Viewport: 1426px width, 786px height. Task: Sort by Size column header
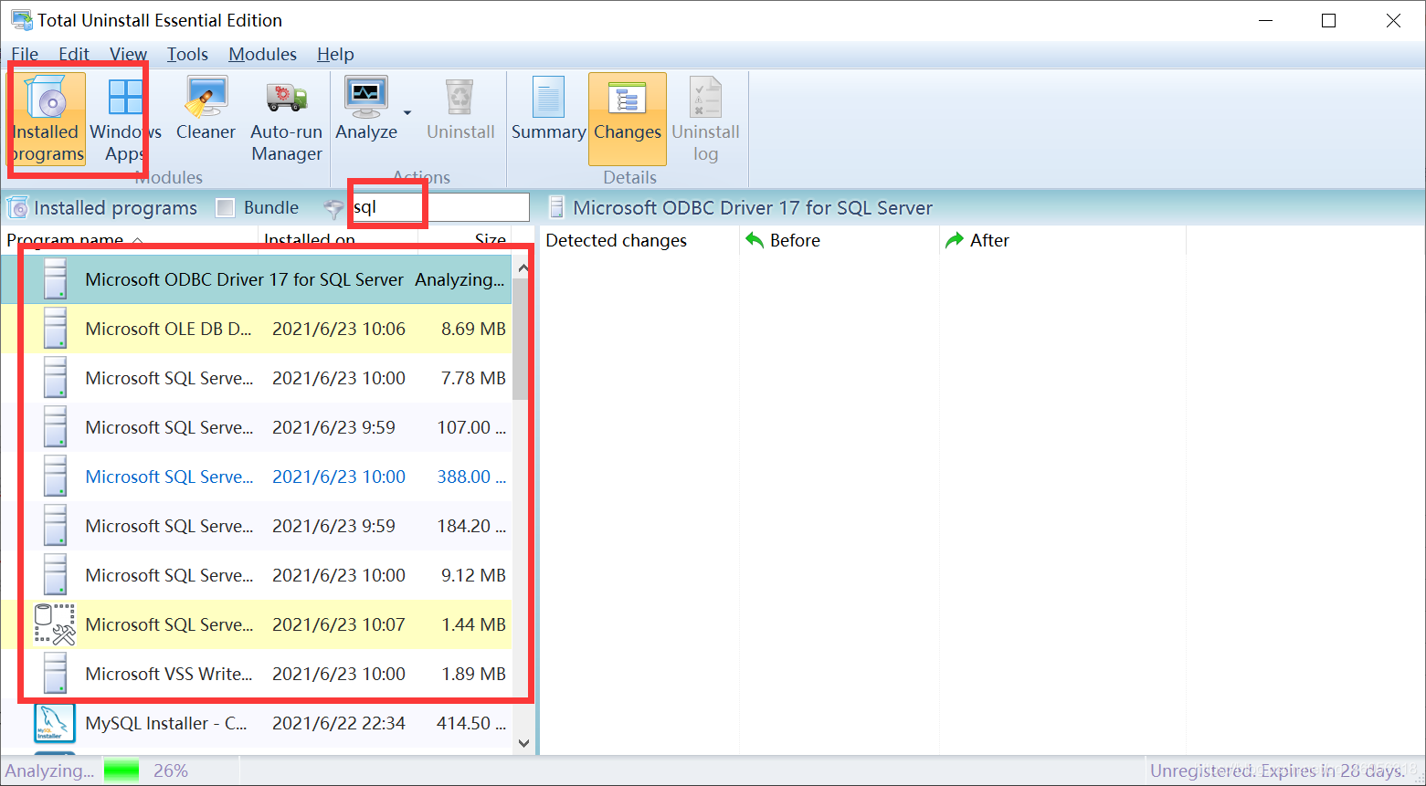pyautogui.click(x=464, y=240)
